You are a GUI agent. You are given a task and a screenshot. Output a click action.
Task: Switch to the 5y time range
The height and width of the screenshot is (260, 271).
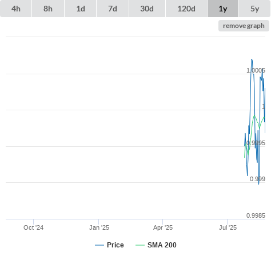click(254, 9)
